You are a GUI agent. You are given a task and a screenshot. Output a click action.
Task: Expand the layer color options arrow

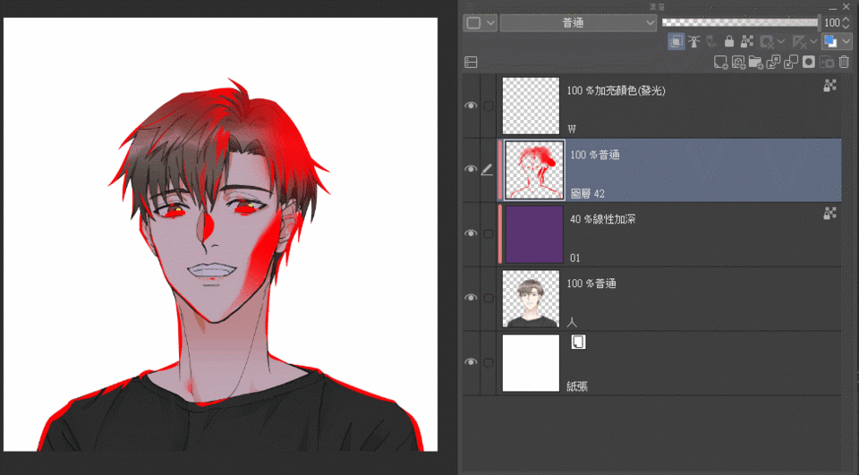pos(846,42)
